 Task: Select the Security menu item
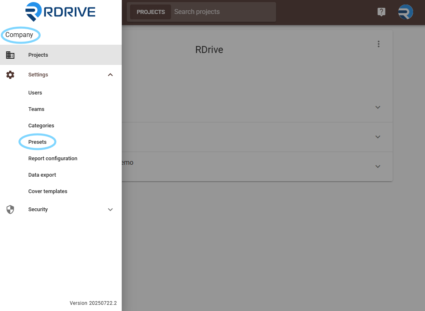tap(61, 210)
